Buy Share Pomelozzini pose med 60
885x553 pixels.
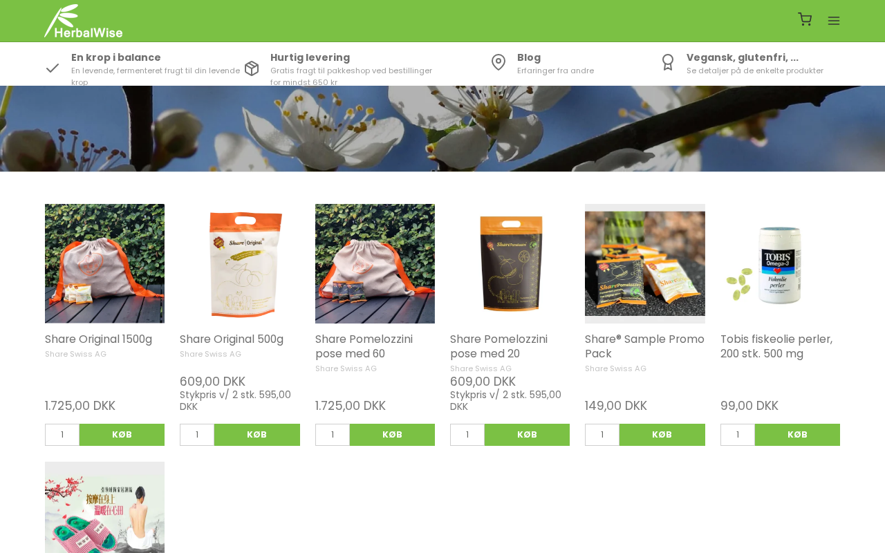(x=392, y=435)
